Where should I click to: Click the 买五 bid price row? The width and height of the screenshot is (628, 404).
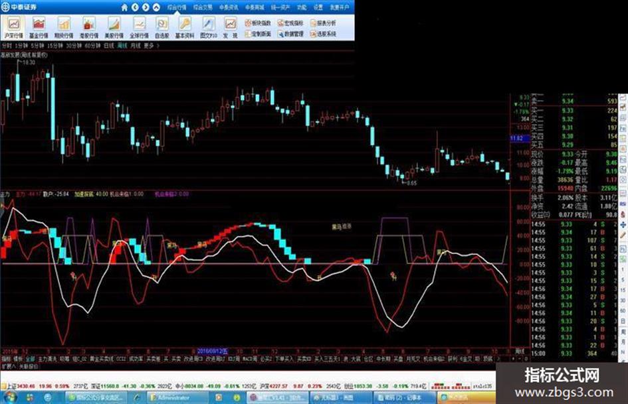[x=574, y=145]
